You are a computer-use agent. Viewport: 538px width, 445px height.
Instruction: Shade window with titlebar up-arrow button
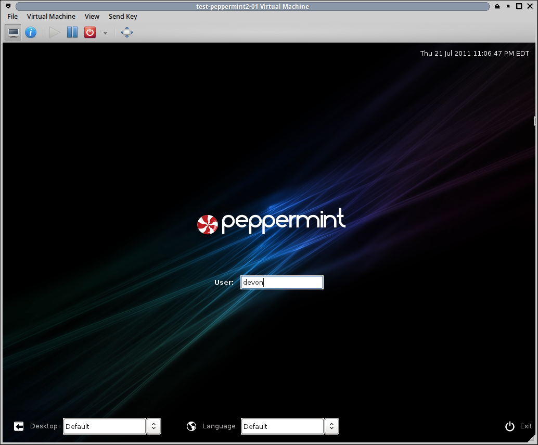497,6
